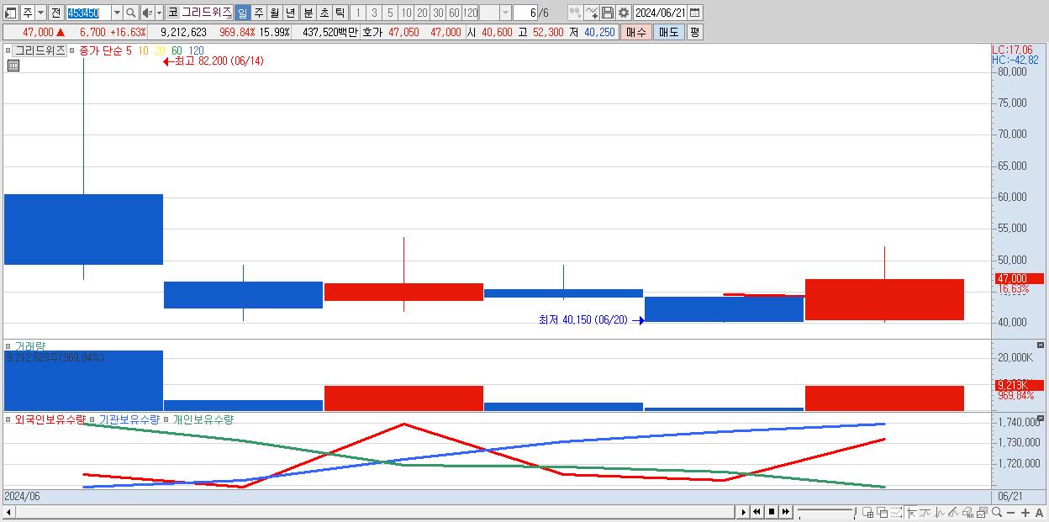The image size is (1049, 522).
Task: Click the speaker sound icon
Action: 147,13
